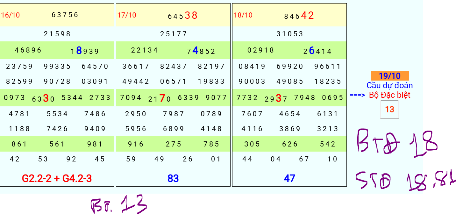Click the number 82437
Screen dimensions: 456x214
[x=174, y=66]
